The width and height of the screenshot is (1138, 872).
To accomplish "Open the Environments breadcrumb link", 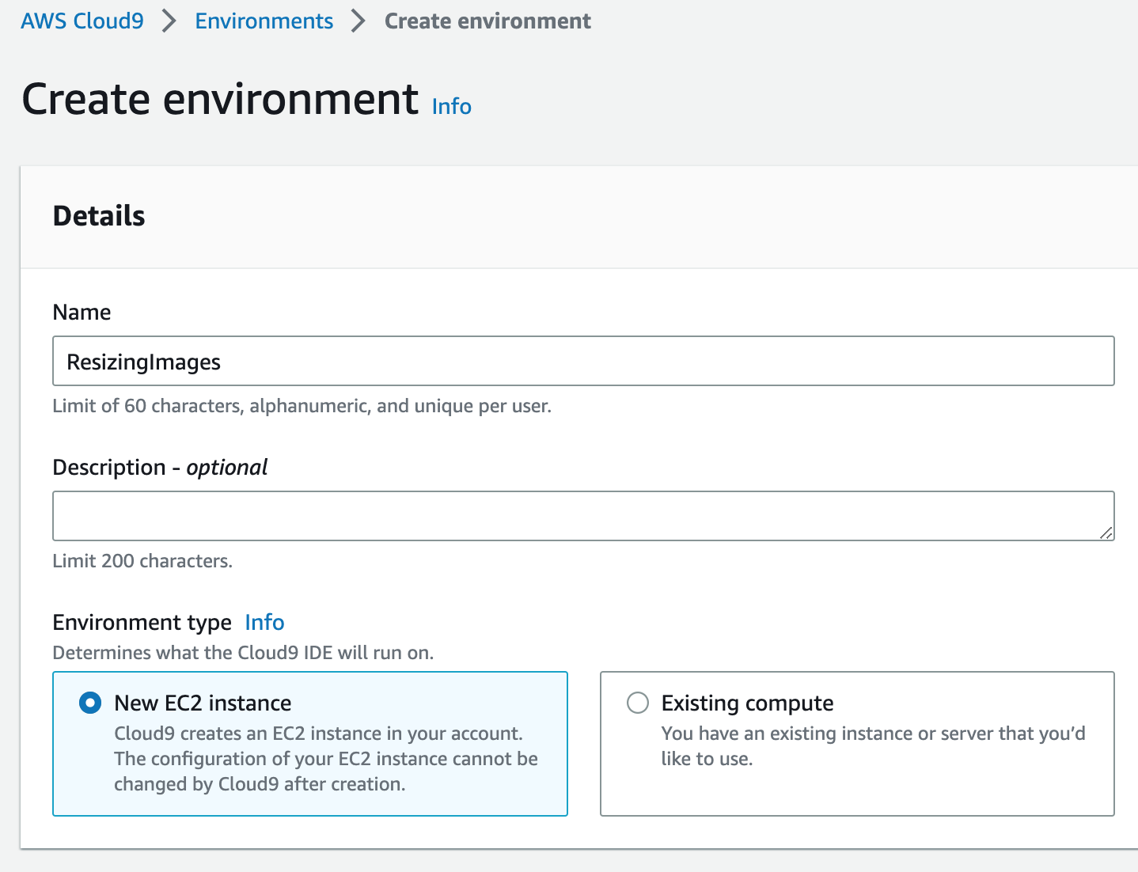I will click(264, 21).
